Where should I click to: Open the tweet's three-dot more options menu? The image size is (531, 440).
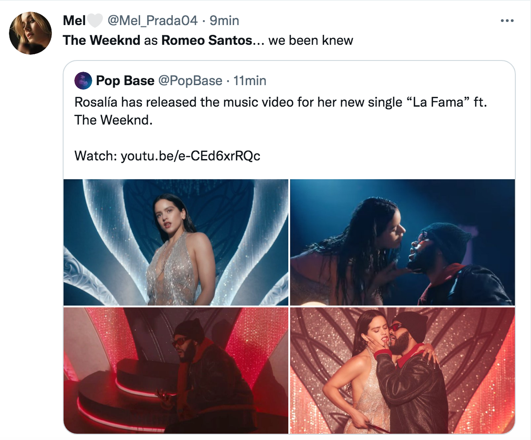click(x=507, y=21)
